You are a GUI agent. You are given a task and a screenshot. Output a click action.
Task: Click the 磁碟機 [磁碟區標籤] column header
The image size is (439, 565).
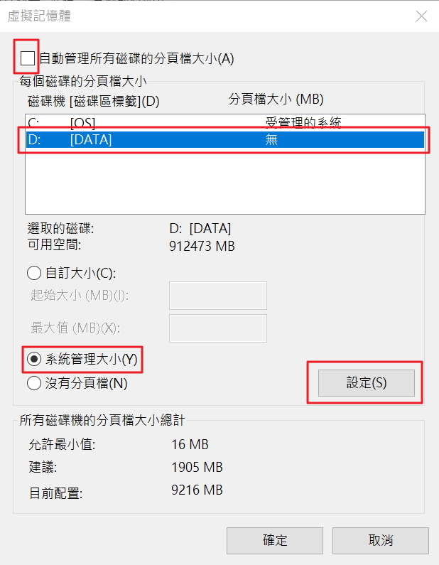coord(93,101)
